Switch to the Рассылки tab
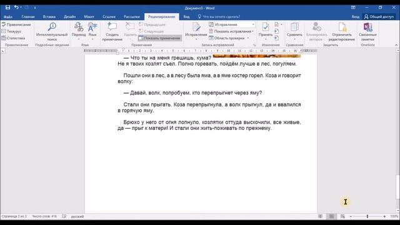Image resolution: width=400 pixels, height=225 pixels. [132, 17]
